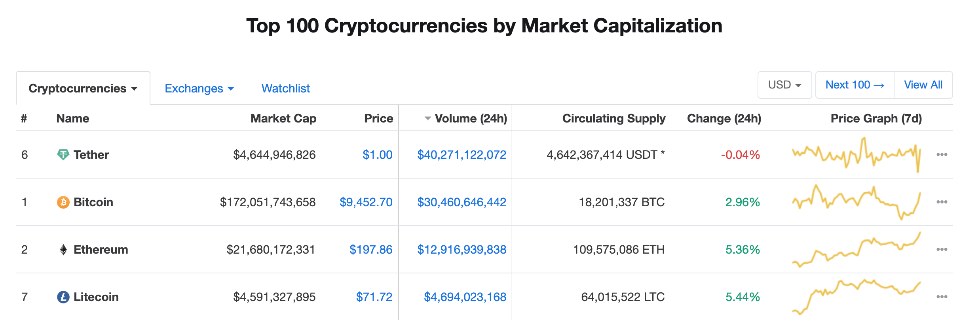The width and height of the screenshot is (980, 320).
Task: Open the three-dot menu for Bitcoin
Action: pos(942,202)
